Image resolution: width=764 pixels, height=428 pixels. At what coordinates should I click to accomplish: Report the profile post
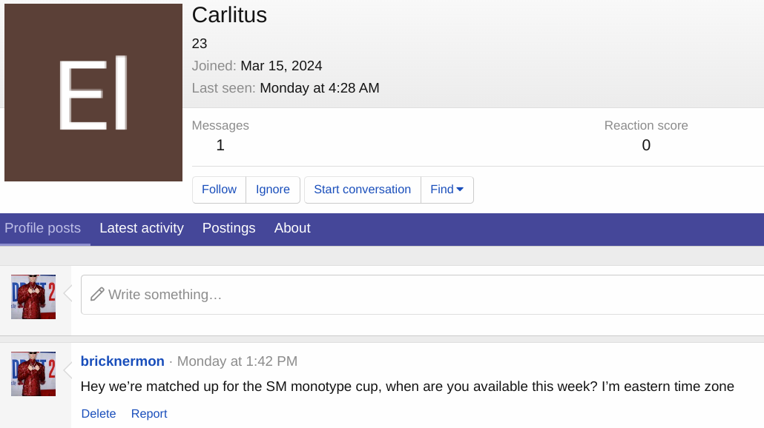(x=149, y=414)
